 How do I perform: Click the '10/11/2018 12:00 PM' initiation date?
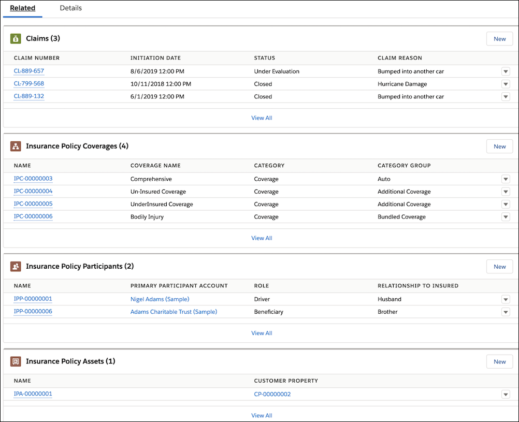pyautogui.click(x=161, y=84)
